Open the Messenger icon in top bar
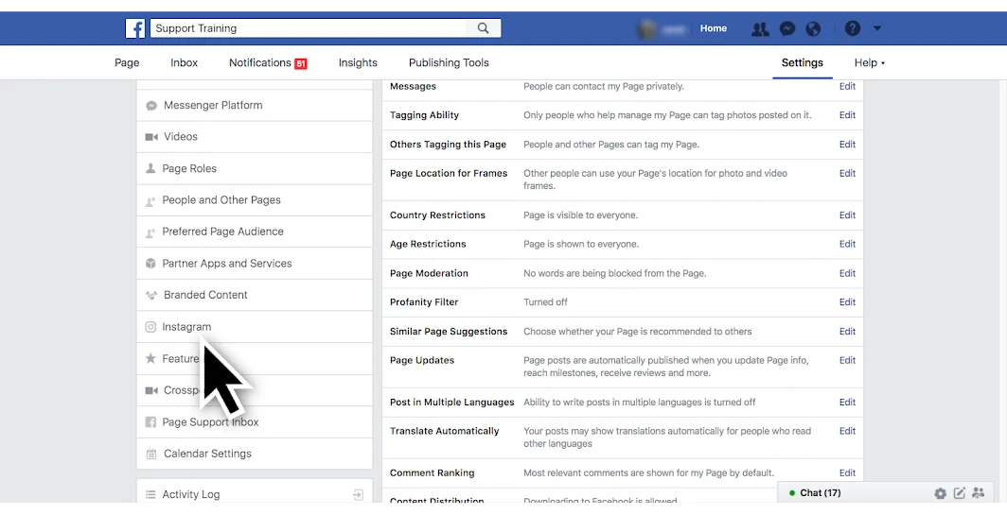 tap(787, 29)
